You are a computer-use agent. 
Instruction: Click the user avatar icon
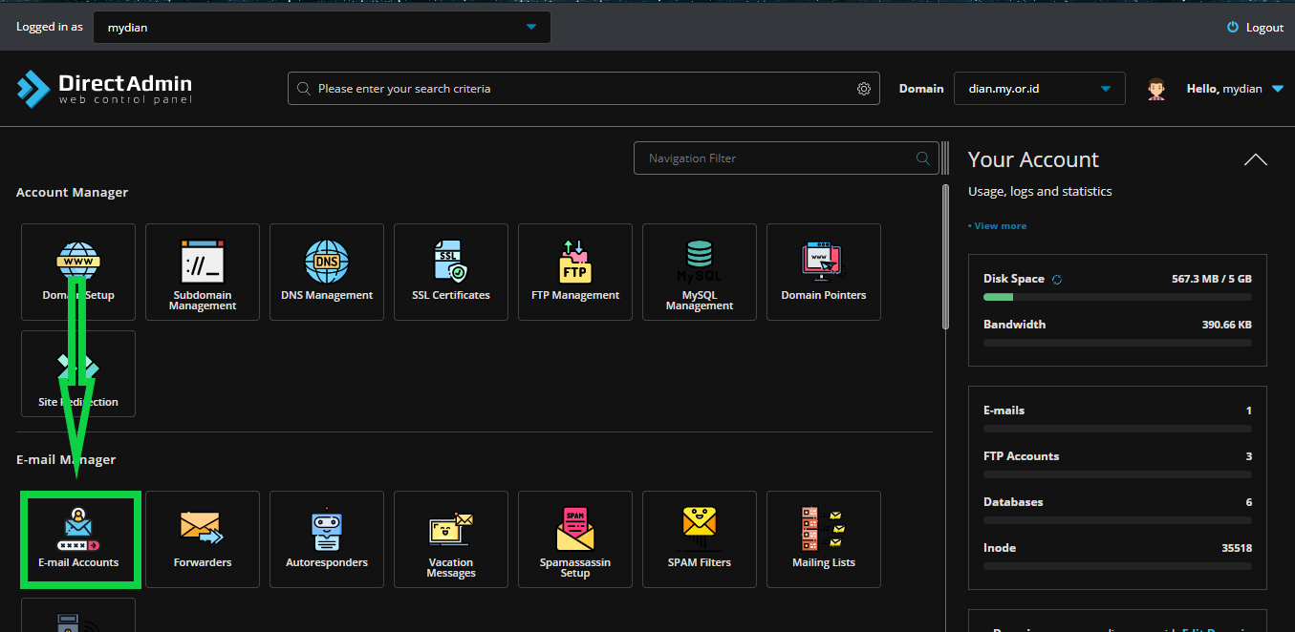point(1156,89)
